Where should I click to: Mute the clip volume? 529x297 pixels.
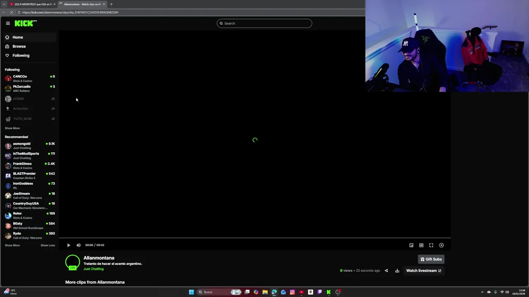[x=79, y=245]
